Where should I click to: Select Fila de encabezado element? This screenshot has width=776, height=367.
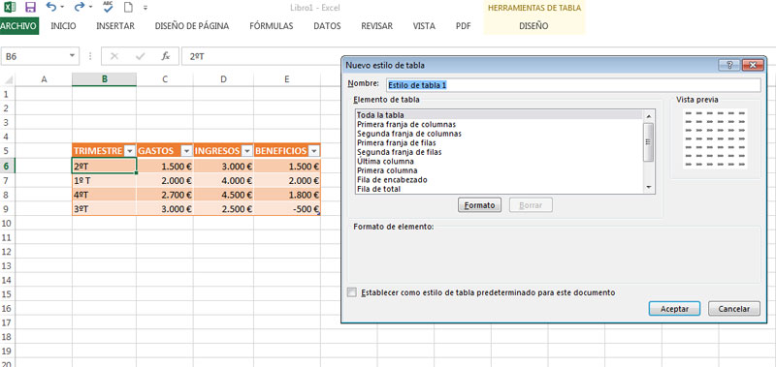500,180
